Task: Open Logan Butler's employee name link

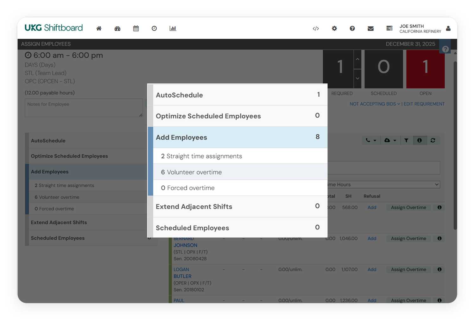Action: coord(182,273)
